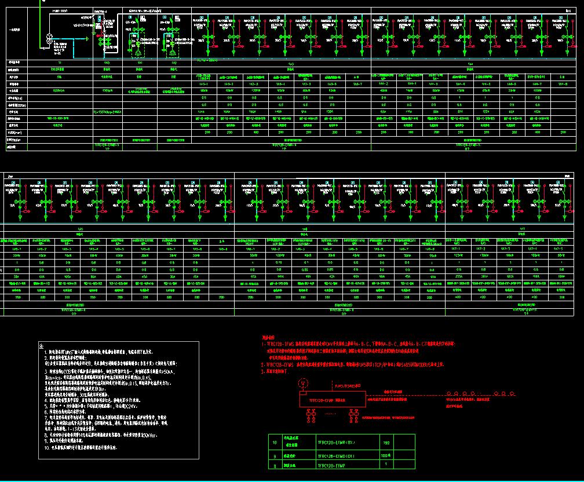Screen dimensions: 584x482
Task: Click the first red probe symbol below the host box
Action: [309, 415]
